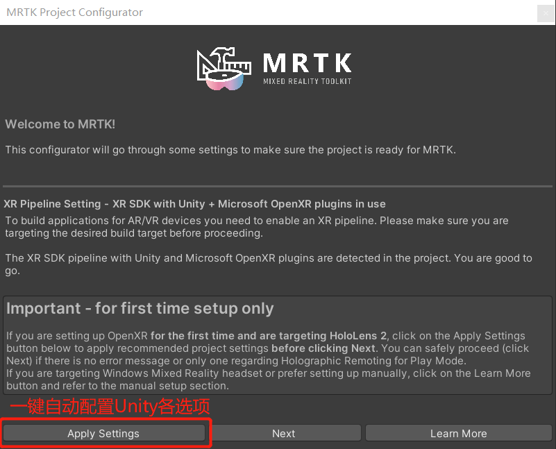
Task: Click bold 'before clicking Next' text
Action: click(323, 348)
